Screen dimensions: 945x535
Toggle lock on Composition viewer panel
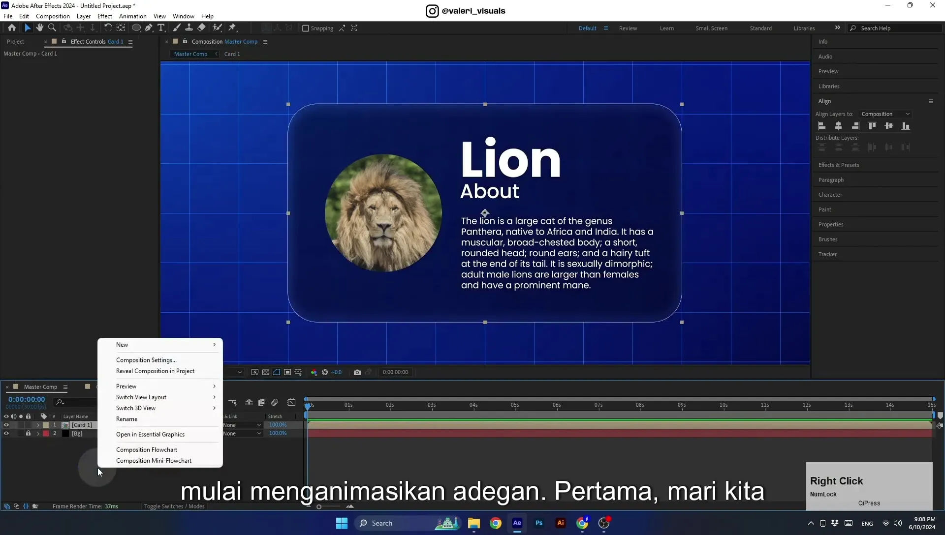click(x=185, y=42)
